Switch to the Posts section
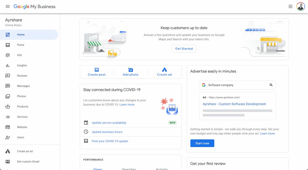Screen dimensions: 308x170 point(21,45)
